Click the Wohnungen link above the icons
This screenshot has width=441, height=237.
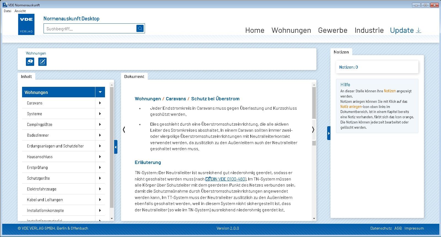click(x=36, y=53)
